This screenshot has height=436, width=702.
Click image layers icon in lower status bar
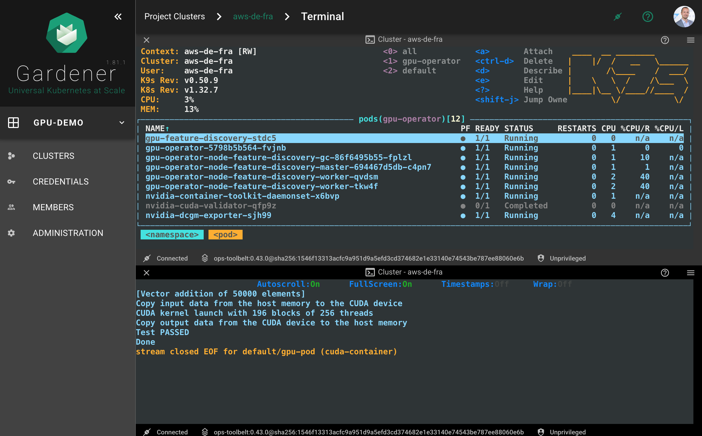(x=205, y=432)
